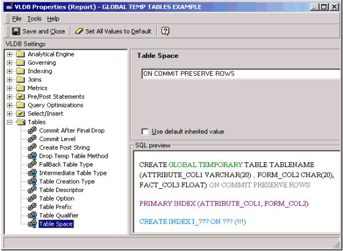Viewport: 343px width, 251px height.
Task: Click the Query Optimizations folder icon
Action: point(21,105)
